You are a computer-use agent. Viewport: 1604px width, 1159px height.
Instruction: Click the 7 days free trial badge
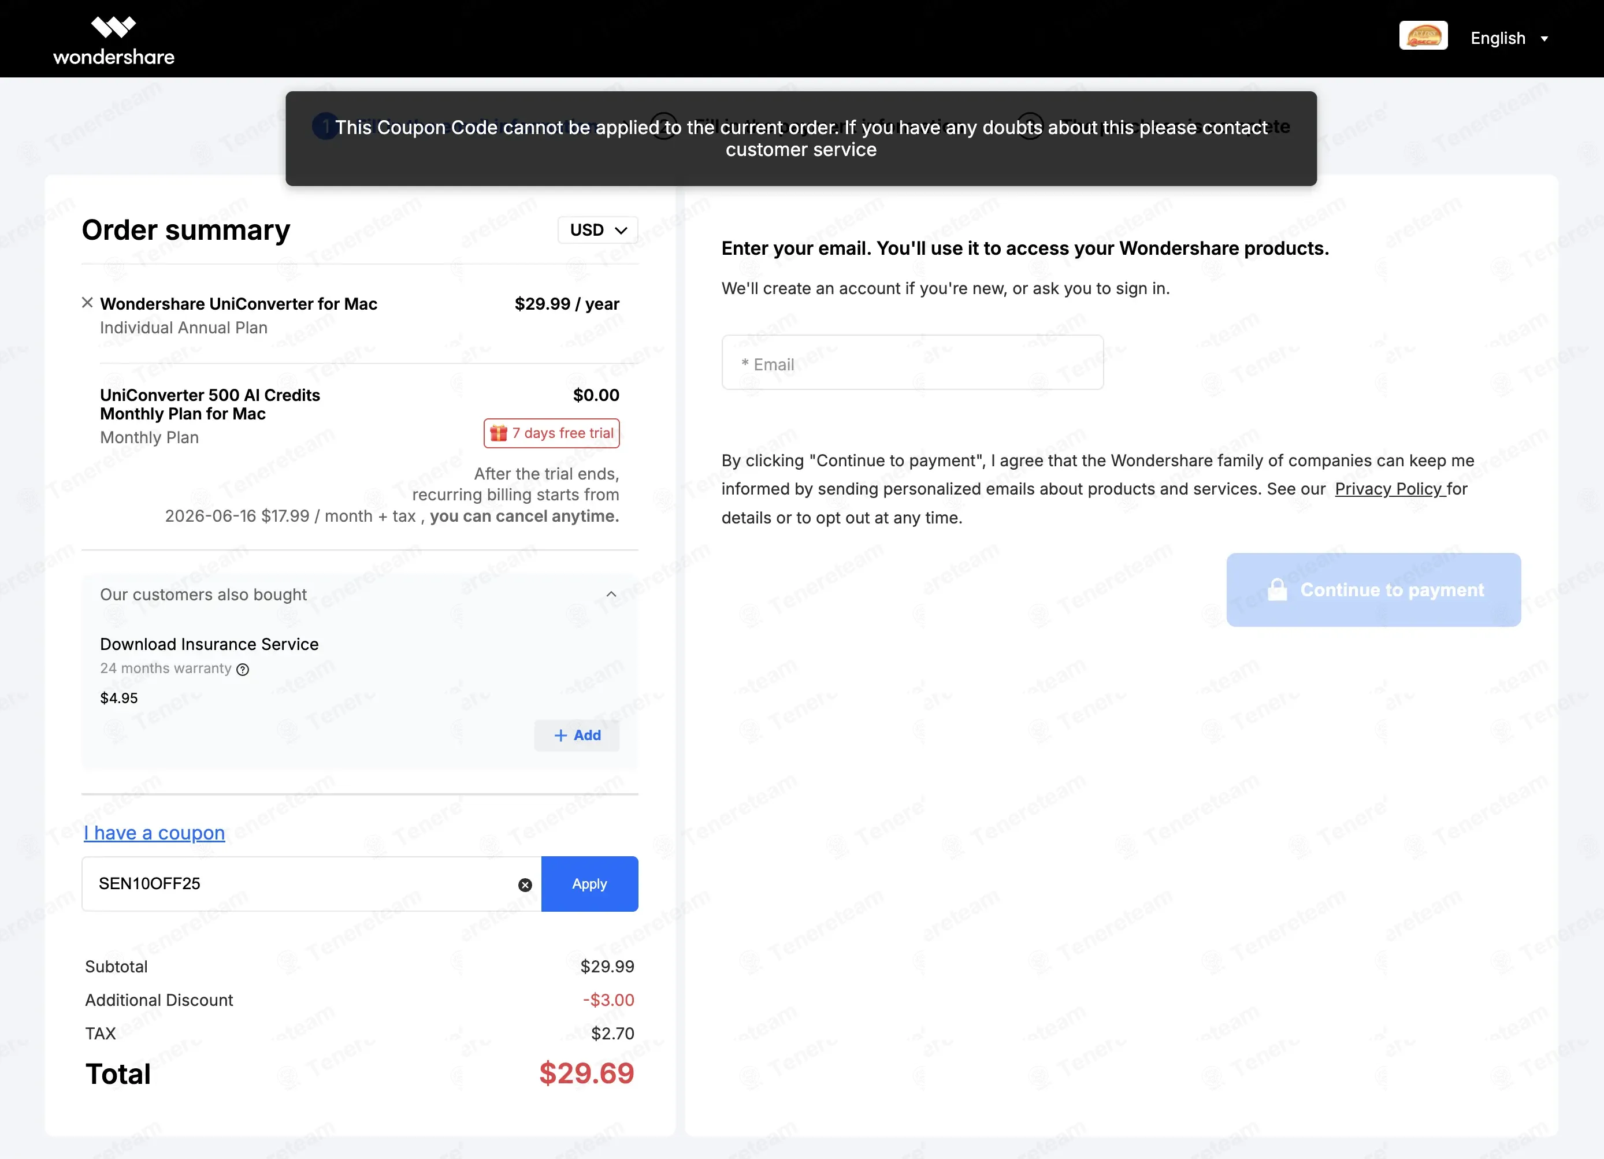coord(552,433)
